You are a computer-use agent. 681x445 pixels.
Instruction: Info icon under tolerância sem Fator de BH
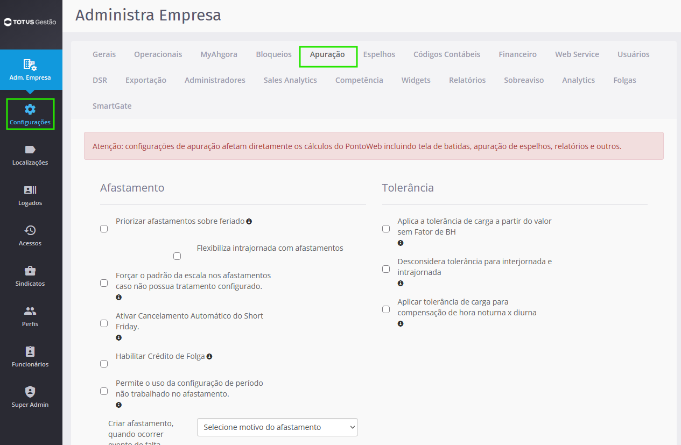401,243
